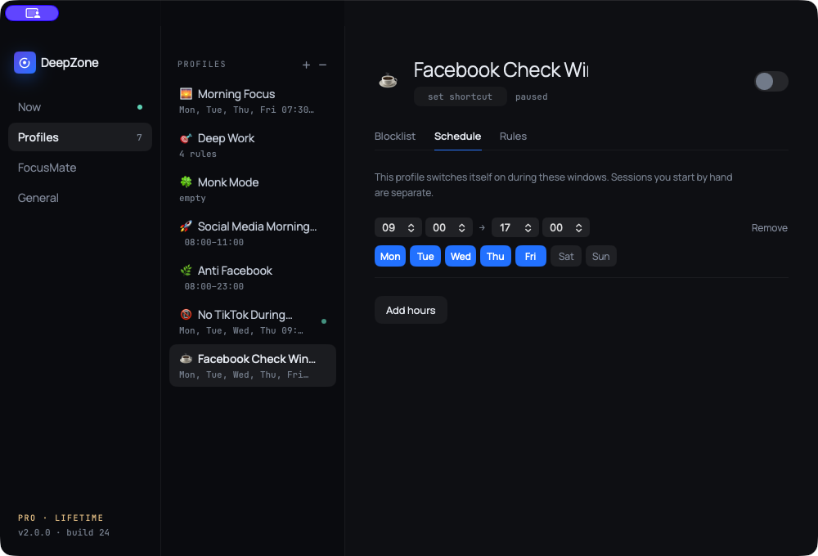The width and height of the screenshot is (818, 556).
Task: Click the Profiles count badge 7
Action: click(139, 137)
